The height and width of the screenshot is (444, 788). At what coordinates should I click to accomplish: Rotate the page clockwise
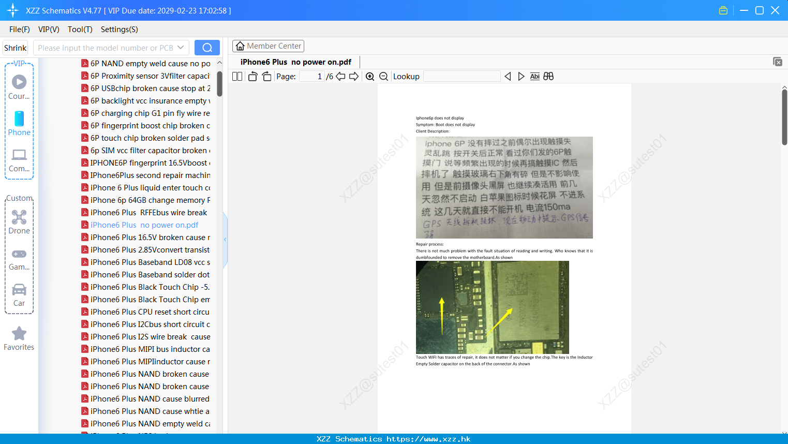[x=266, y=77]
